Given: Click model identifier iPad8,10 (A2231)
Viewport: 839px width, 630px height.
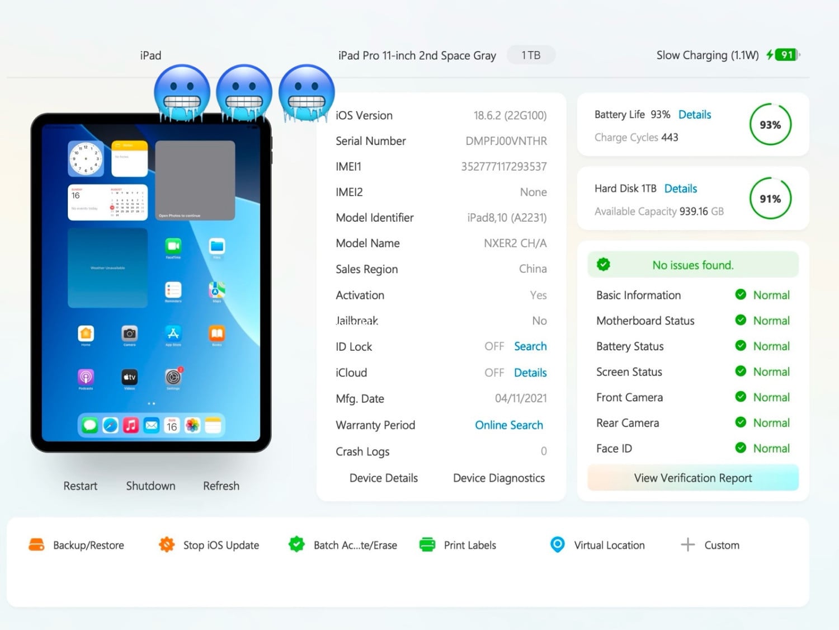Looking at the screenshot, I should click(x=507, y=218).
